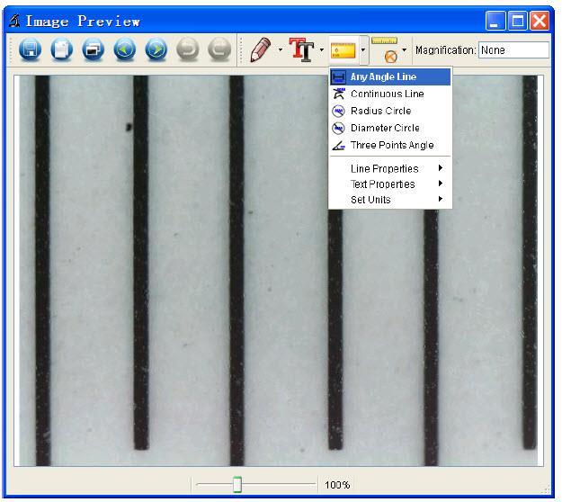
Task: Choose Diameter Circle menu entry
Action: pos(390,128)
